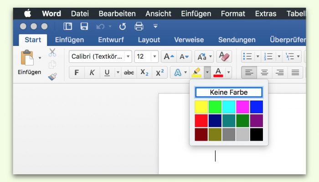Expand the font name dropdown arrow
Screen dimensions: 319x182
coord(128,56)
